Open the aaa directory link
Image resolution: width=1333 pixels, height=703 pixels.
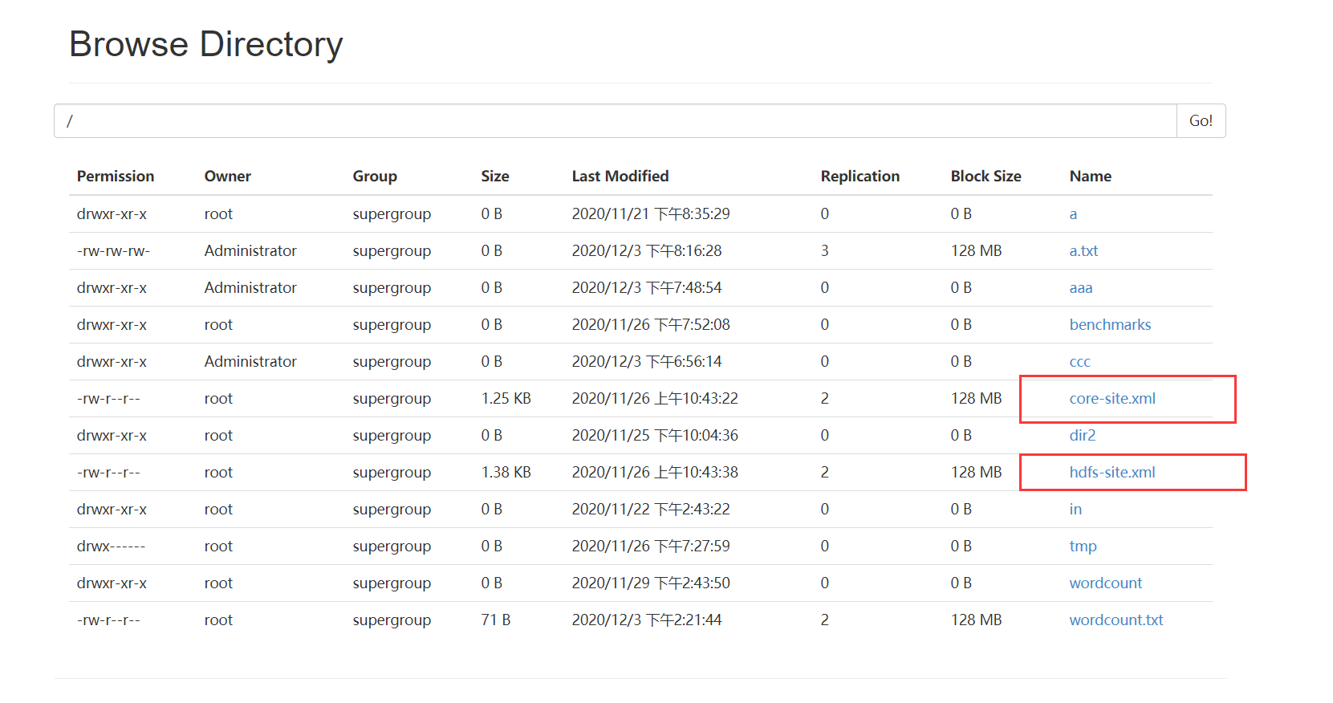1080,288
